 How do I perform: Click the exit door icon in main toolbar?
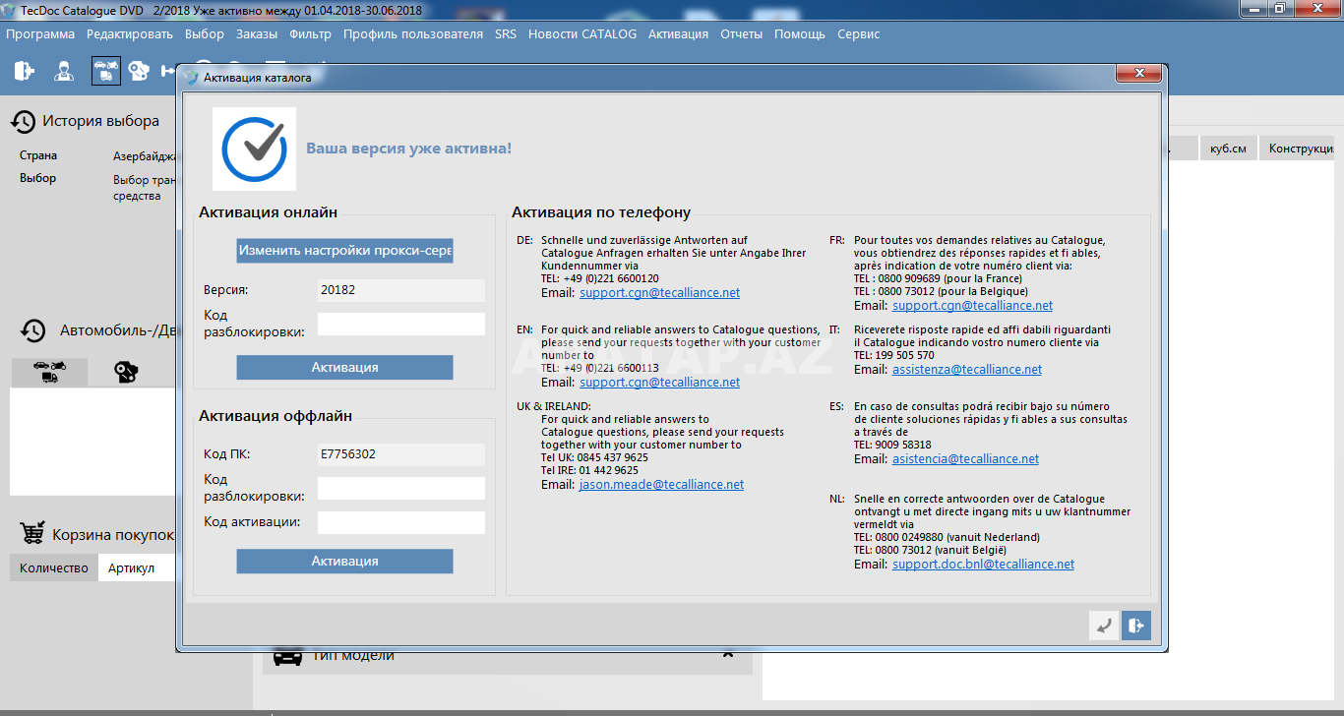(x=25, y=71)
